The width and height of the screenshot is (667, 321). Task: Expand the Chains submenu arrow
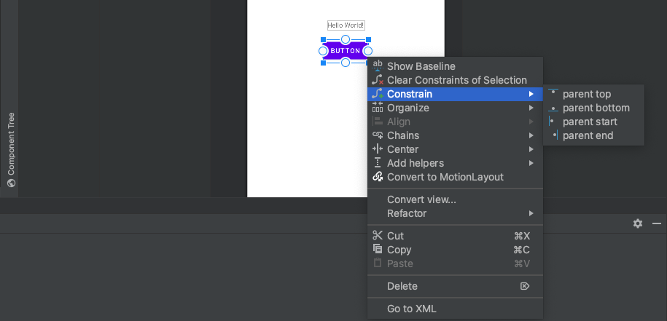click(x=531, y=135)
